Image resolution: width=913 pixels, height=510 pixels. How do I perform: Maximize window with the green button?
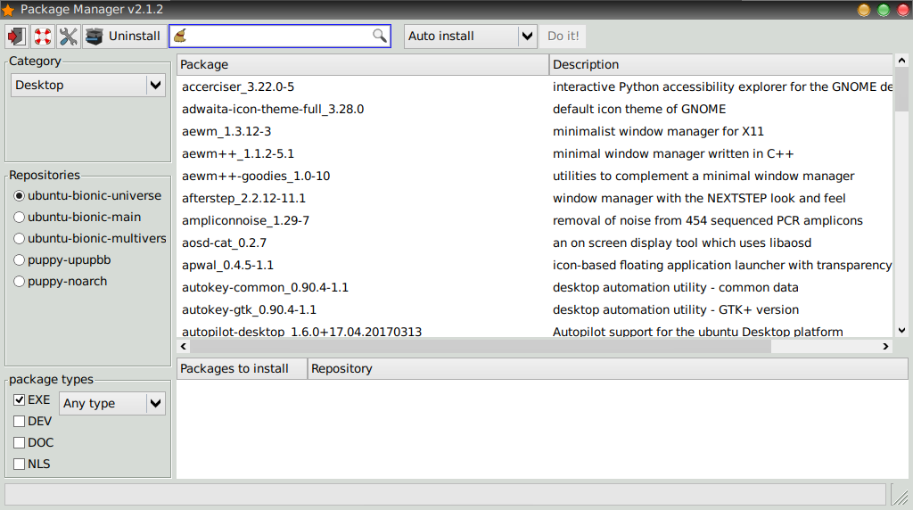pyautogui.click(x=884, y=10)
